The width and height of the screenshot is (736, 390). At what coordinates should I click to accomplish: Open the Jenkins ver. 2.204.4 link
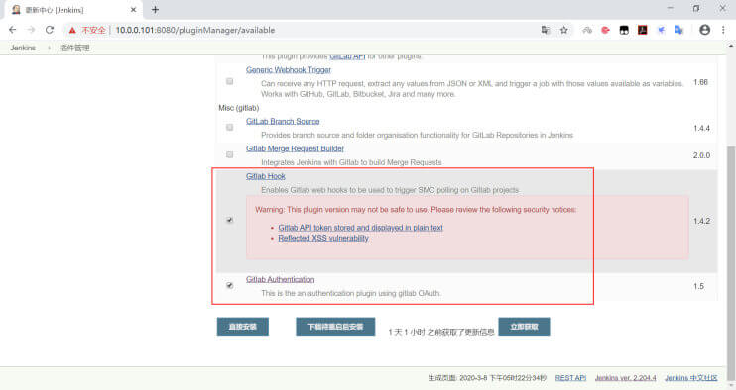pyautogui.click(x=625, y=378)
